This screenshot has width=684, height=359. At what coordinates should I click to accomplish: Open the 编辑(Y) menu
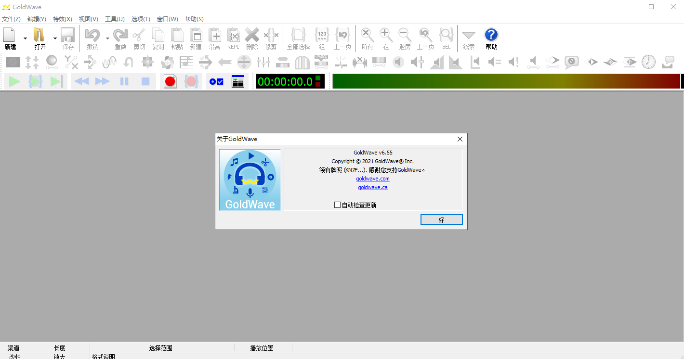pos(37,19)
